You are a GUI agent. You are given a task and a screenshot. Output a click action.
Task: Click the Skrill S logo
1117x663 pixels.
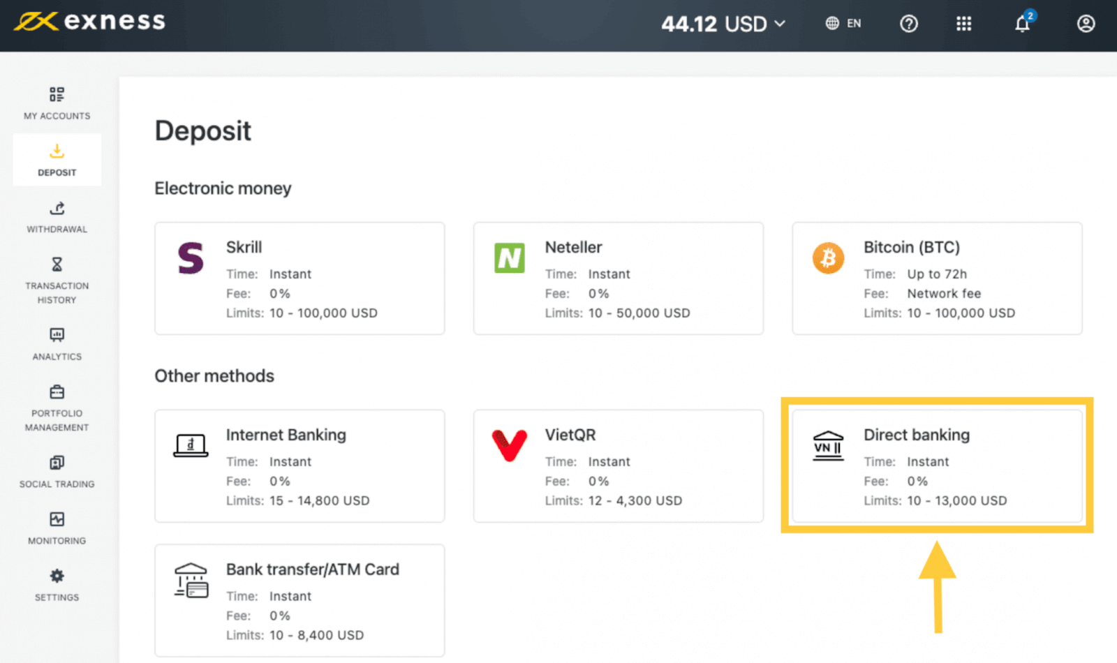coord(191,258)
